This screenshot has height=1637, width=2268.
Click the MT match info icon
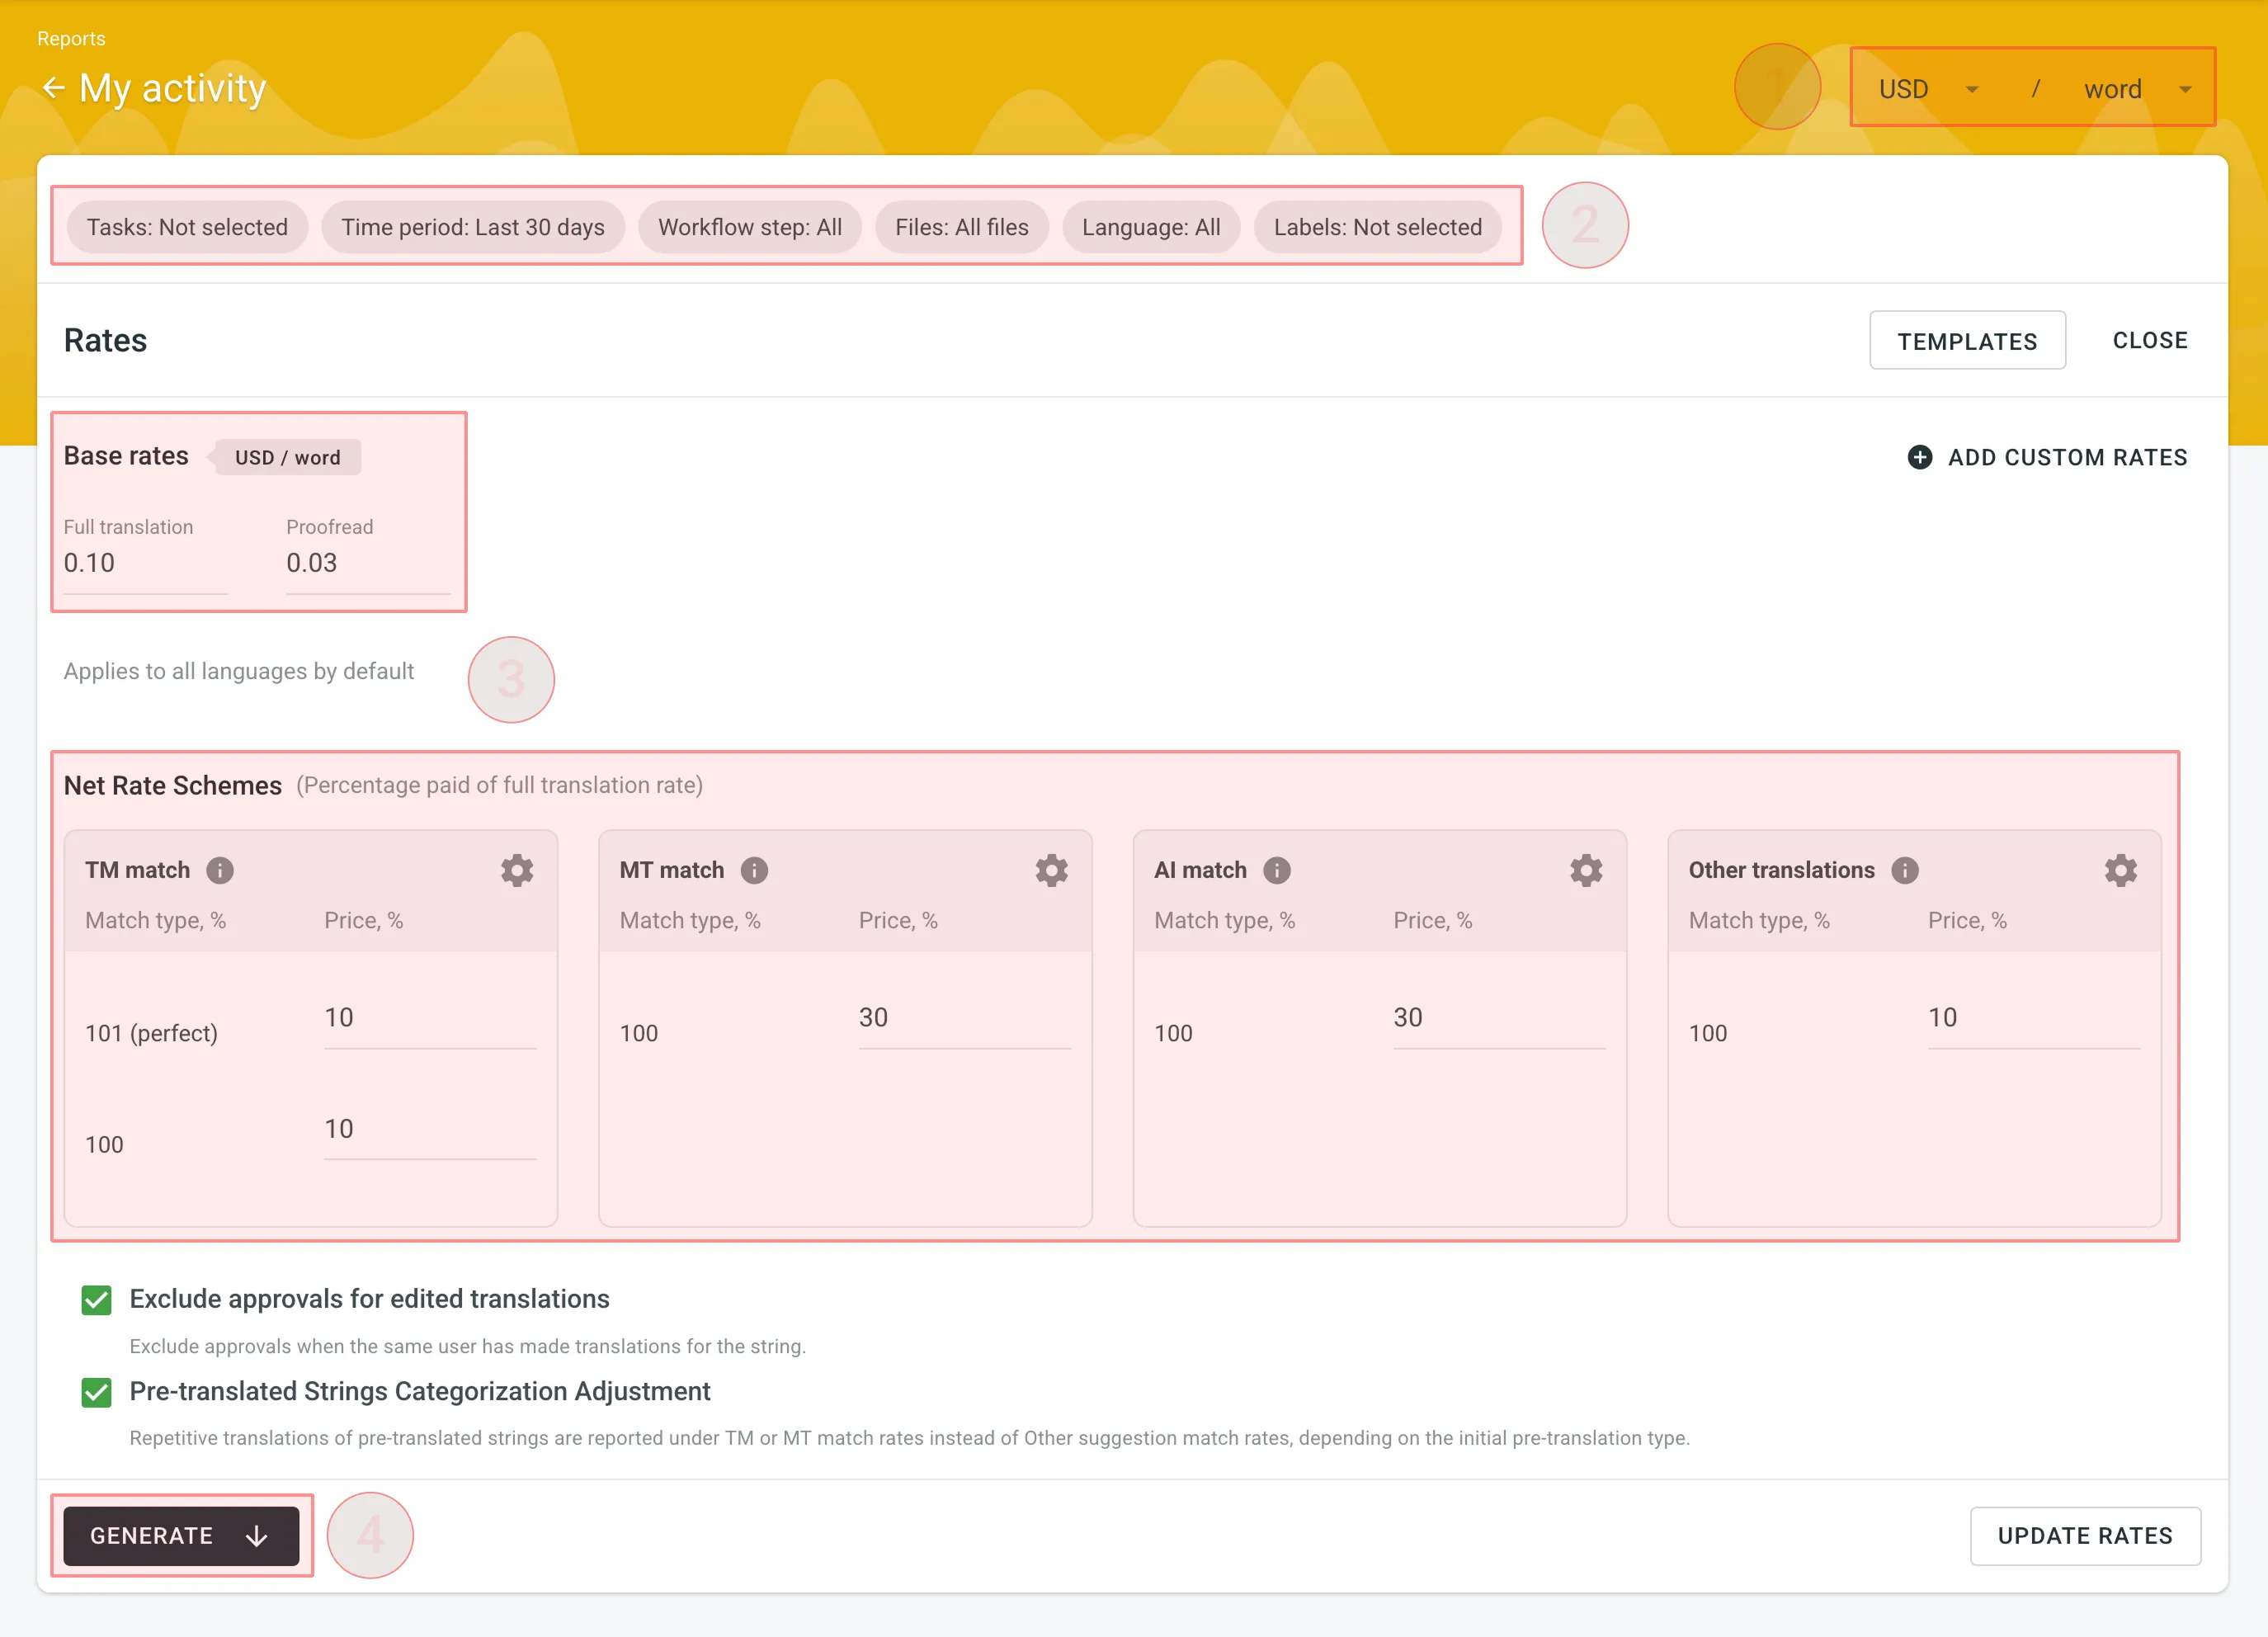pos(754,870)
